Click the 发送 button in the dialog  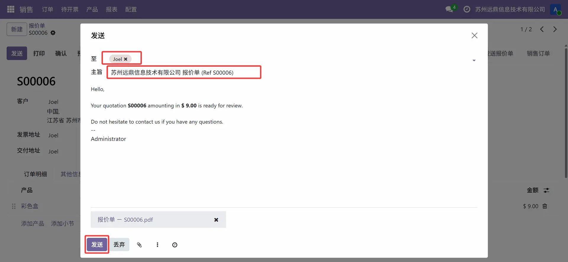point(97,245)
